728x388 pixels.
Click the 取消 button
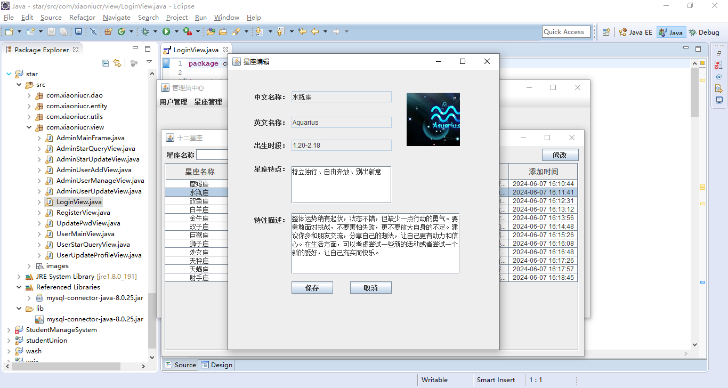(x=371, y=288)
